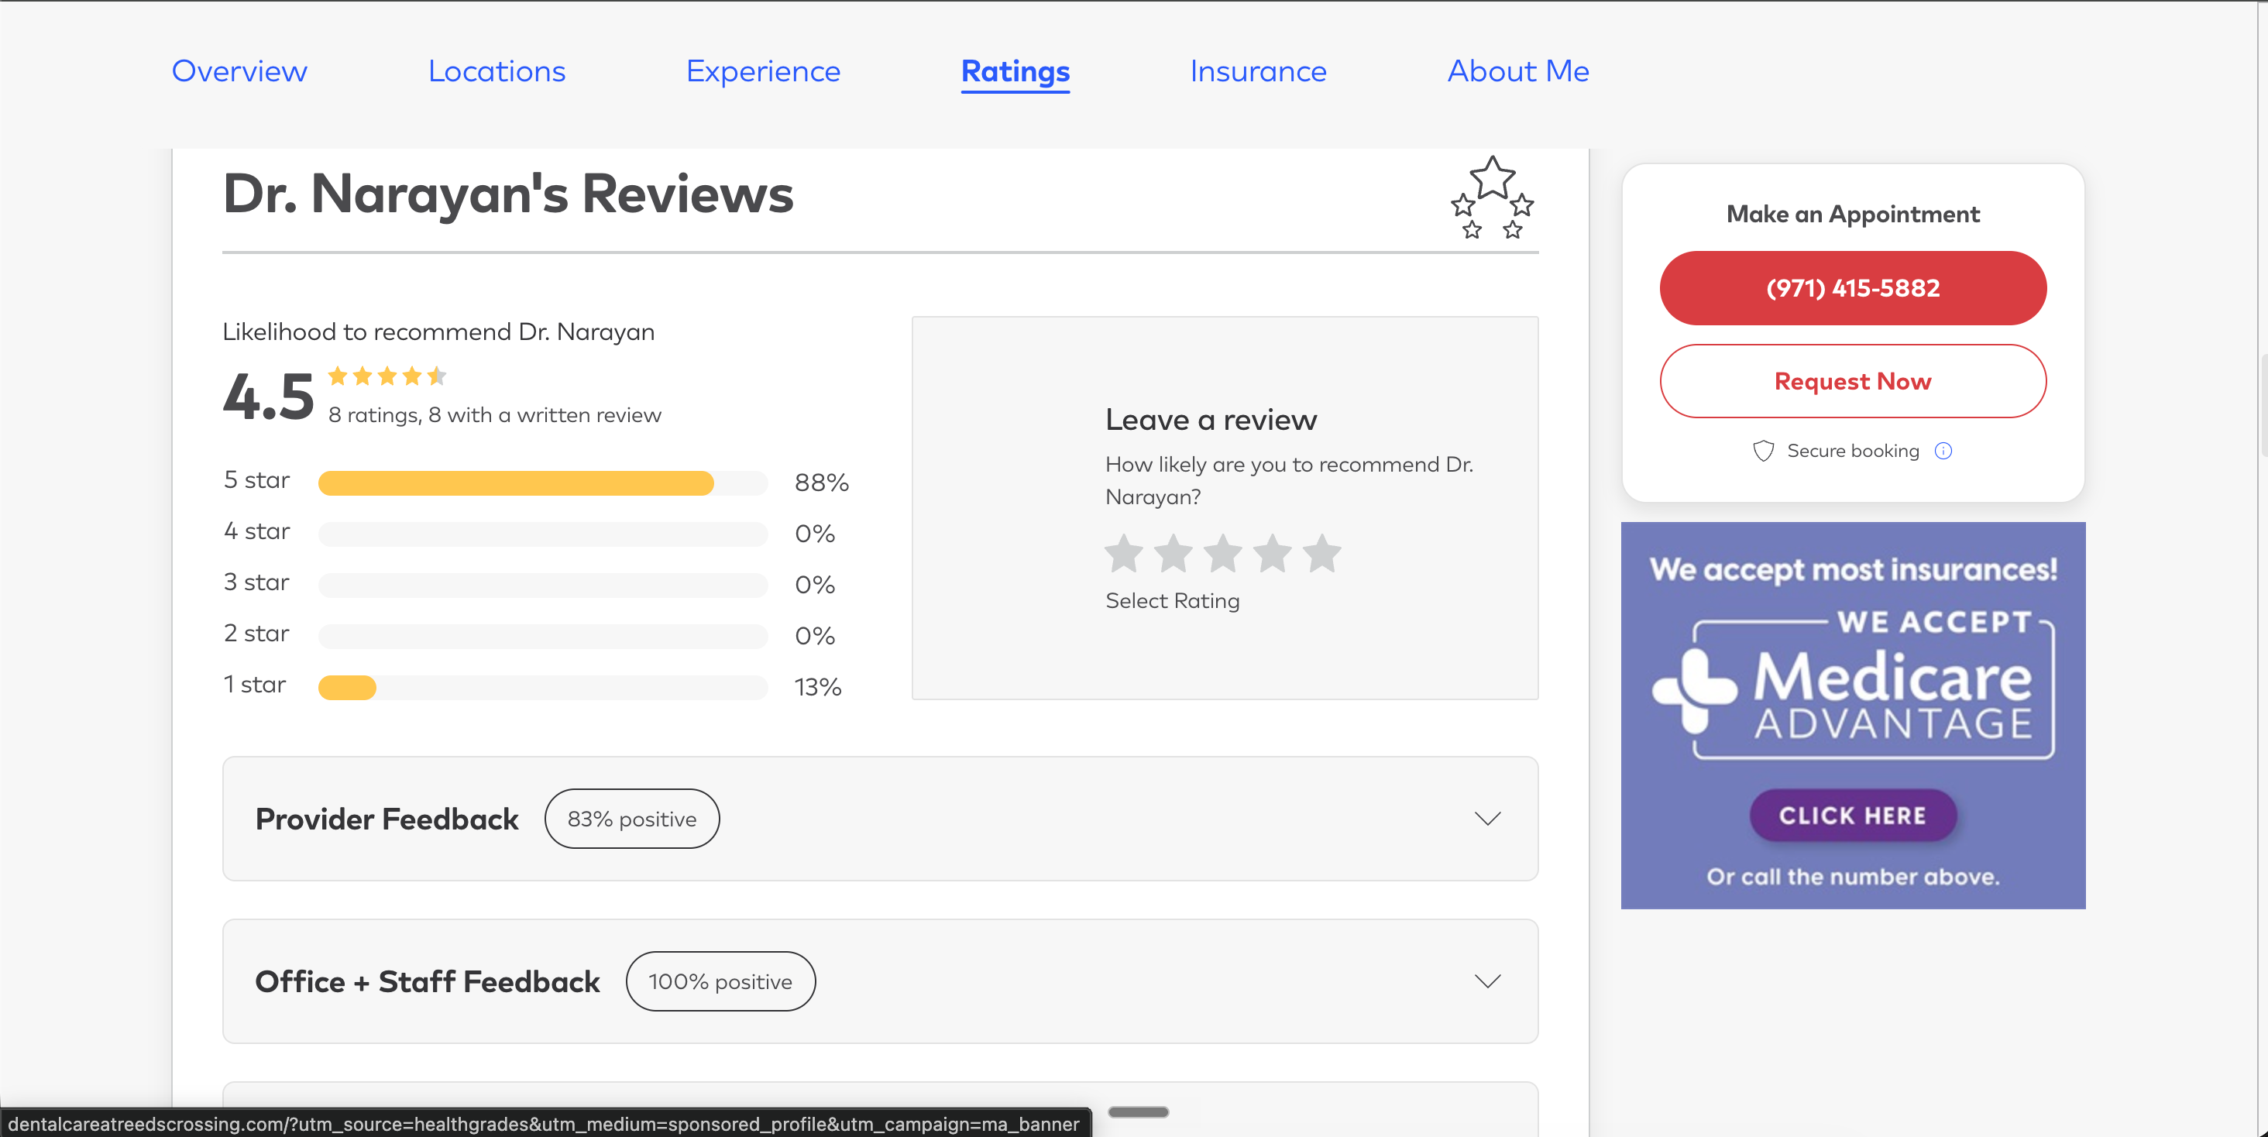Click the 4.5 overall star rating icons
Image resolution: width=2268 pixels, height=1137 pixels.
[x=387, y=376]
